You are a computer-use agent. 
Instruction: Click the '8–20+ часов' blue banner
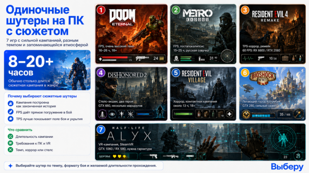(47, 70)
